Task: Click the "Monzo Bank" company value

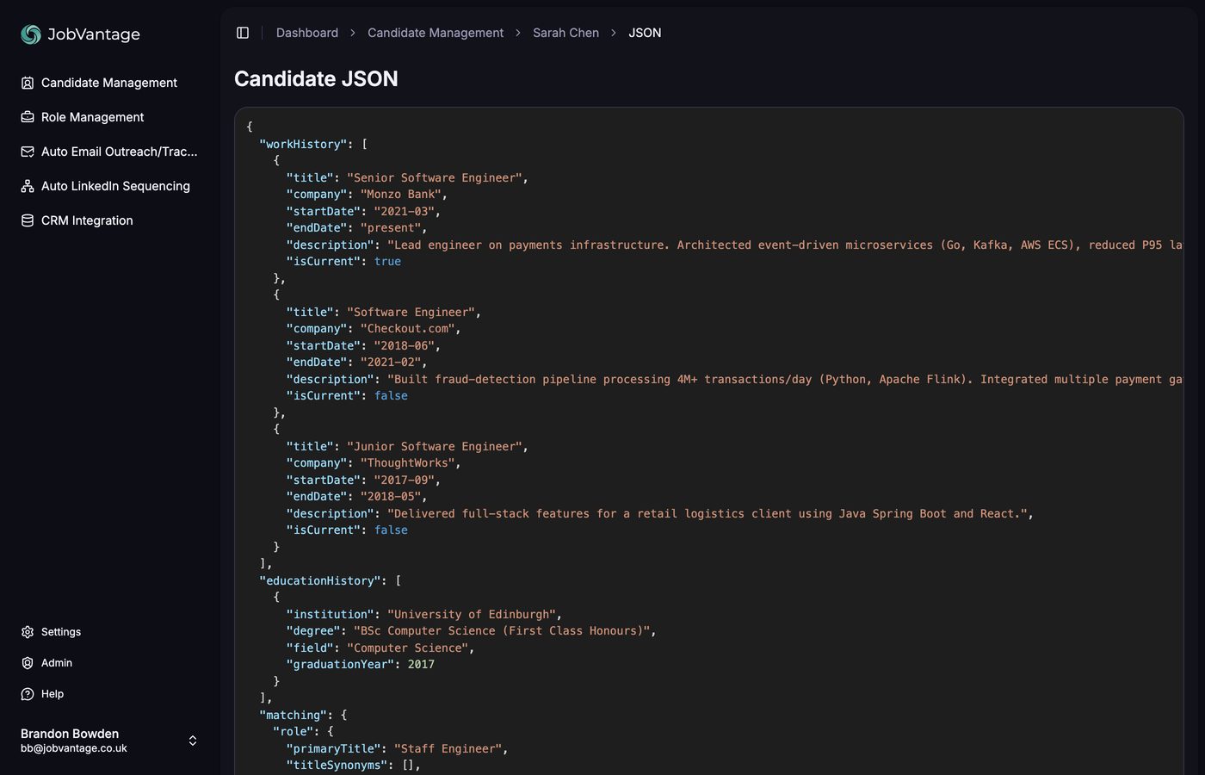Action: pyautogui.click(x=401, y=195)
